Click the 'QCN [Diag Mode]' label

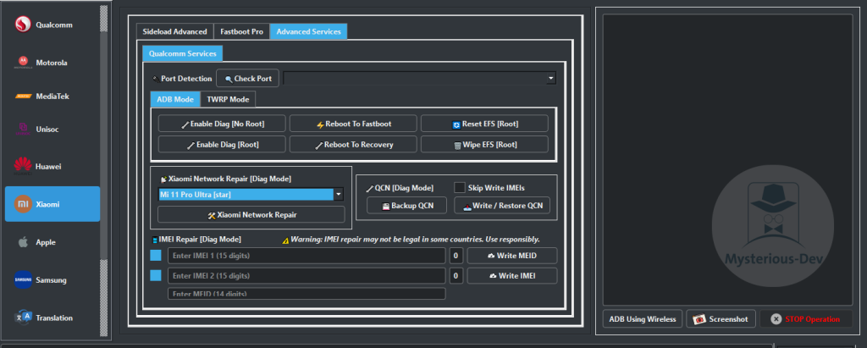404,188
